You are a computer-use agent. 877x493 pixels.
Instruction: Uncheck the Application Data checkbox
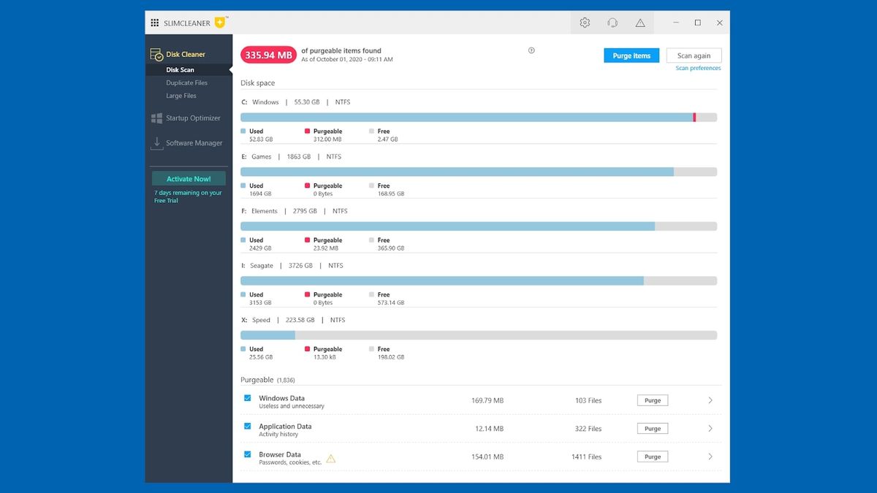pos(248,427)
